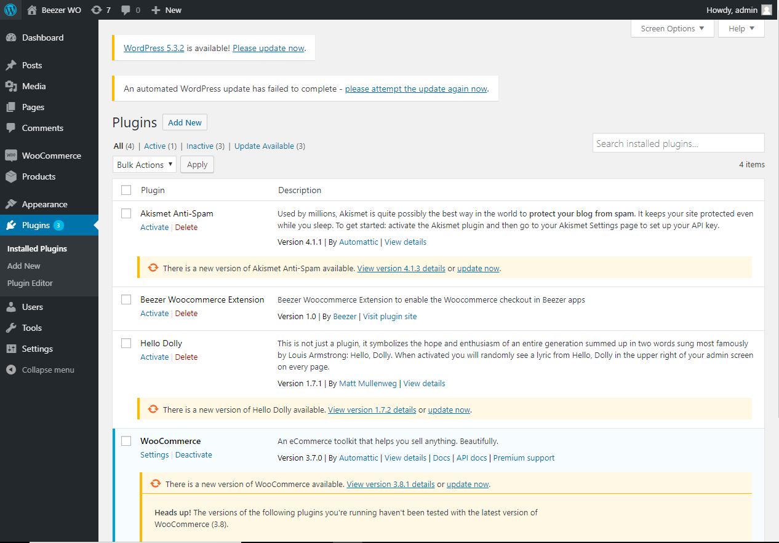Open Posts via the pushpin icon
This screenshot has width=779, height=543.
click(11, 65)
